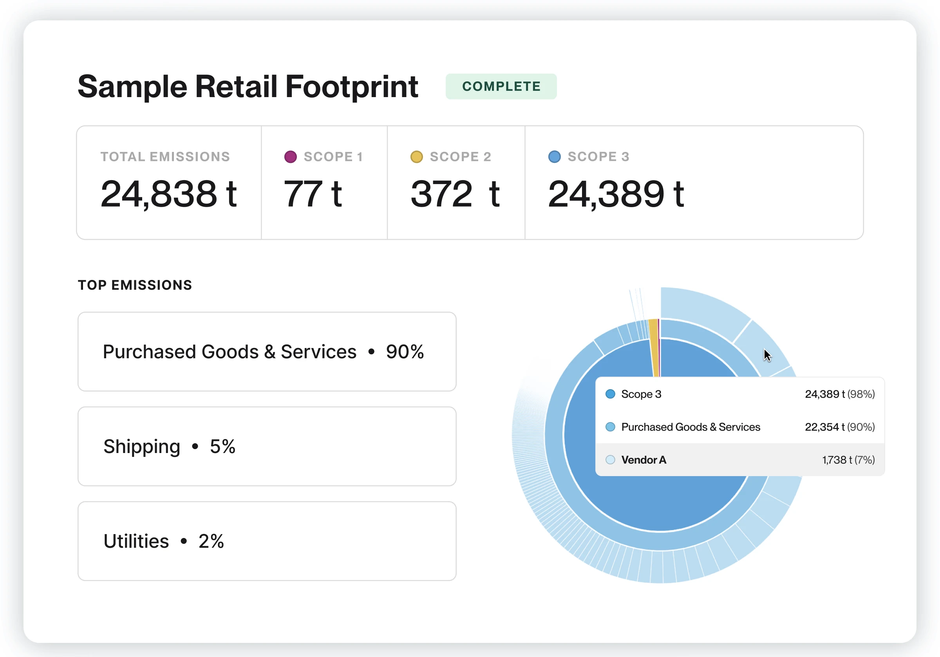Select the Scope 2 372 t panel

click(x=456, y=182)
